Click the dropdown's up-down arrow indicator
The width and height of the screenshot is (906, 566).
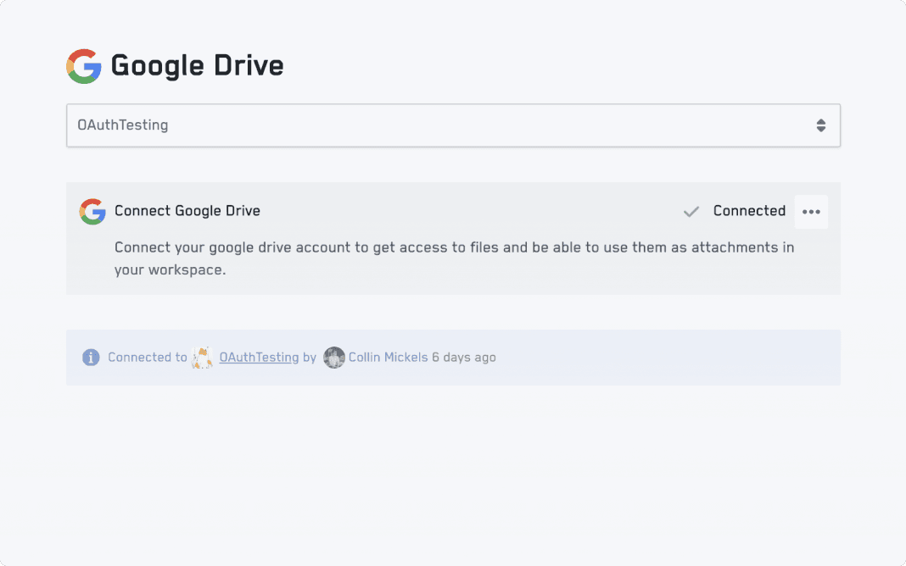coord(820,125)
